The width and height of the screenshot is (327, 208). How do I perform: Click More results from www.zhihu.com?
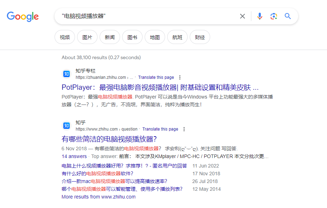99,197
